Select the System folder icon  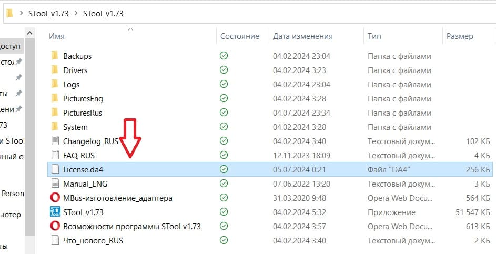(55, 127)
